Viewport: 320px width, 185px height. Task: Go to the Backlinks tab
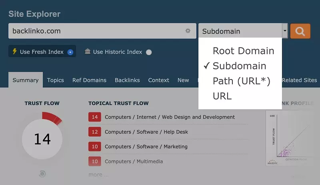tap(127, 80)
